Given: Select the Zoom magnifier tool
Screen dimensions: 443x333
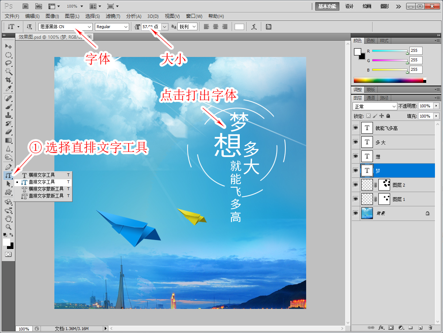Looking at the screenshot, I should click(8, 227).
